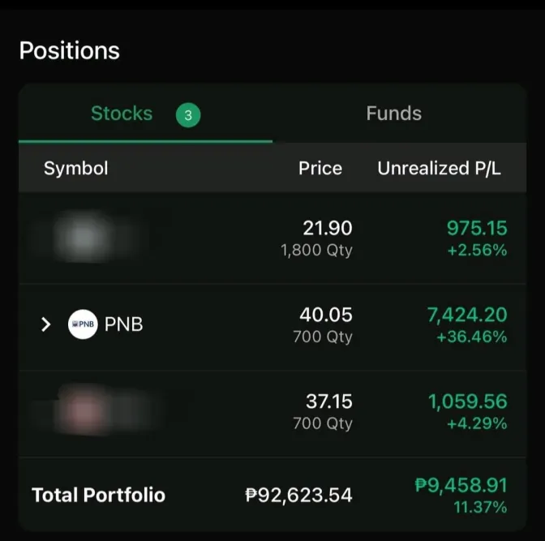The image size is (545, 541).
Task: Sort by the Symbol column header
Action: click(x=75, y=169)
